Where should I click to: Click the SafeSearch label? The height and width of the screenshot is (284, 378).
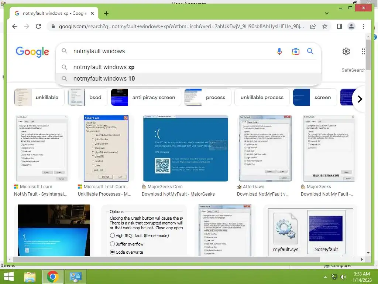pyautogui.click(x=353, y=70)
